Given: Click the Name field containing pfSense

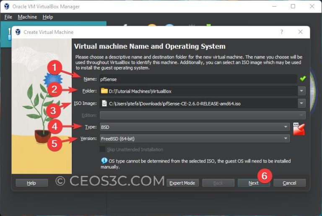Looking at the screenshot, I should click(198, 79).
